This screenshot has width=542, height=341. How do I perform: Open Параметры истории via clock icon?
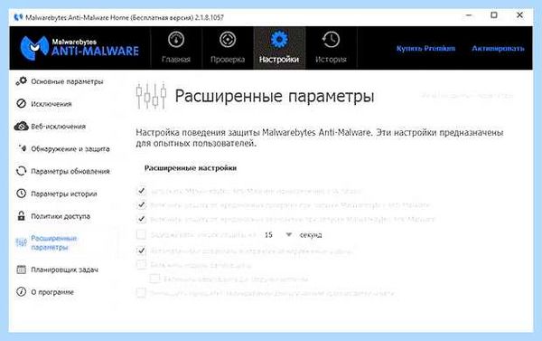[x=21, y=194]
